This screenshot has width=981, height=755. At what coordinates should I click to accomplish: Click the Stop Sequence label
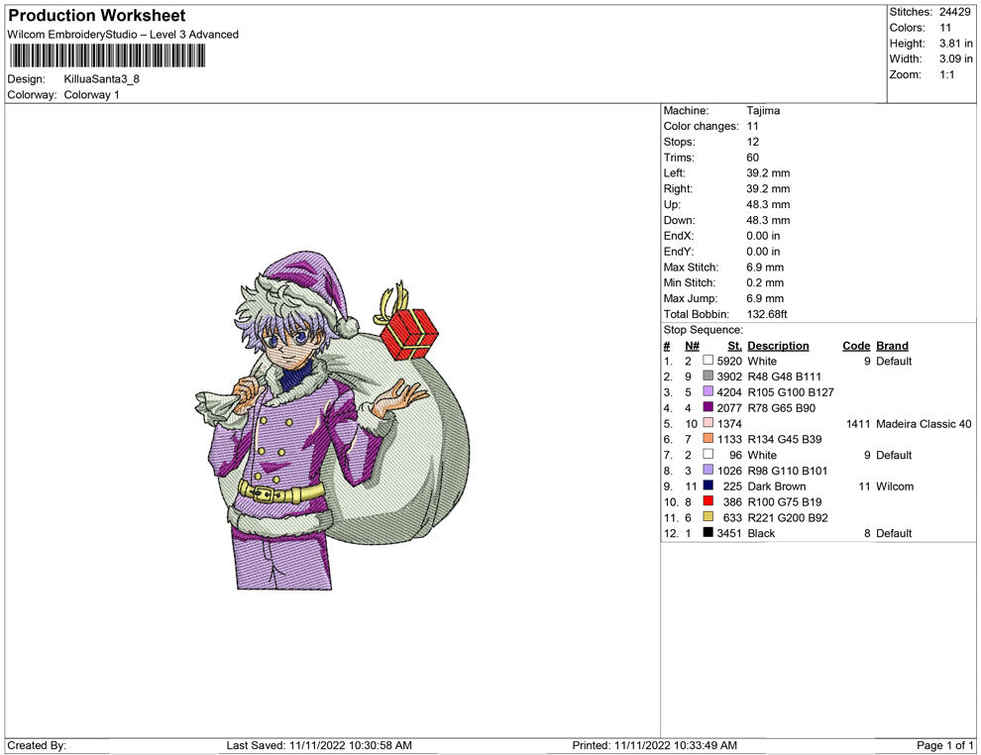[x=703, y=330]
